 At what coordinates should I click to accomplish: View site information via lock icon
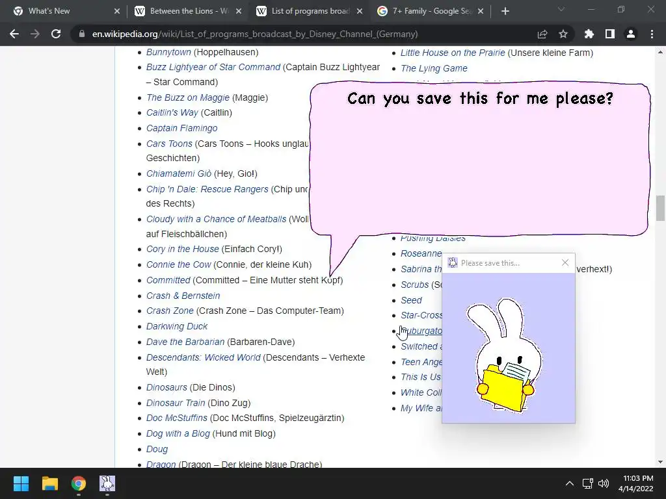[x=82, y=34]
